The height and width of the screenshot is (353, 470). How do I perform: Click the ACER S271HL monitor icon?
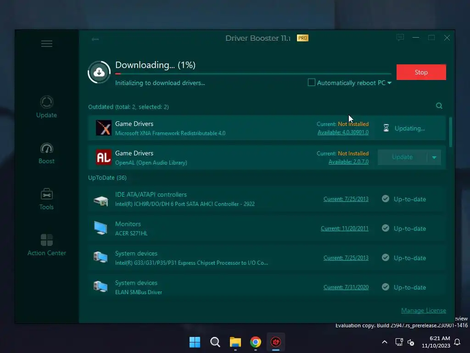101,228
